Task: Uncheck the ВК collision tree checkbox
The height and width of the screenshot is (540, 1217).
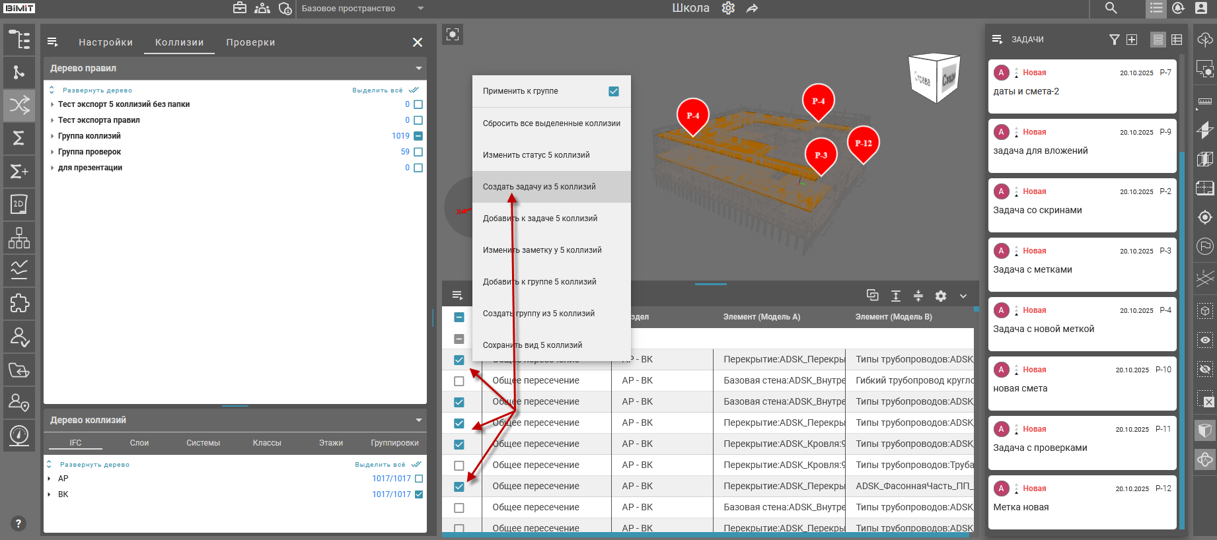Action: click(x=418, y=494)
